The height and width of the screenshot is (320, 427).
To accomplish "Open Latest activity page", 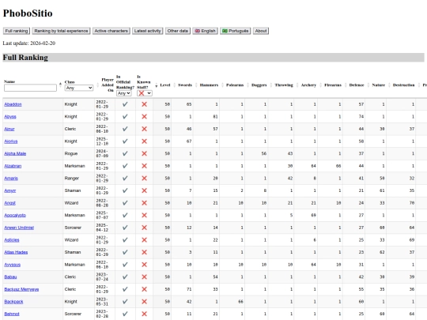I will tap(148, 31).
